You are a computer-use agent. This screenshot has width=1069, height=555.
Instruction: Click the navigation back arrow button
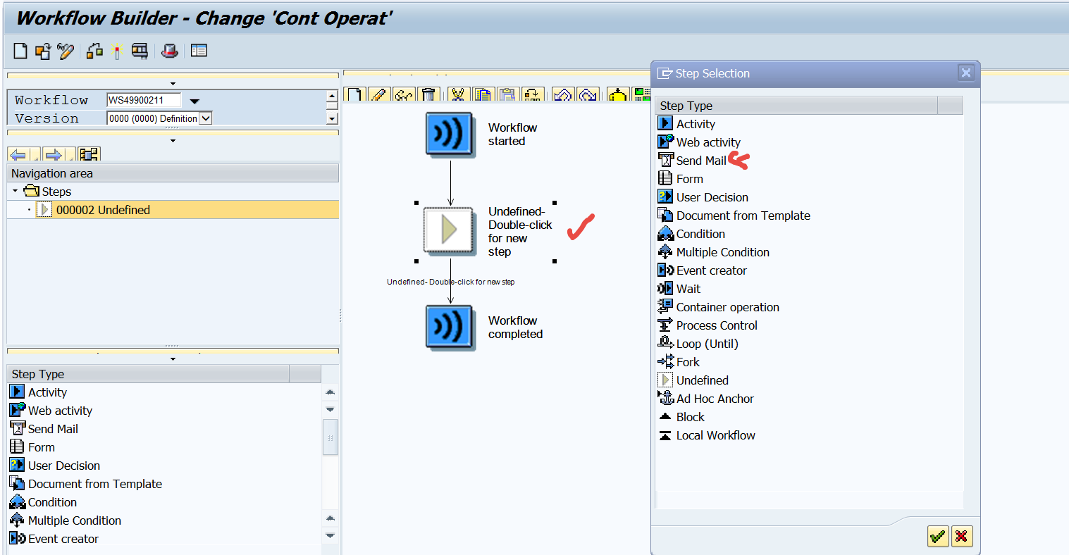coord(18,154)
